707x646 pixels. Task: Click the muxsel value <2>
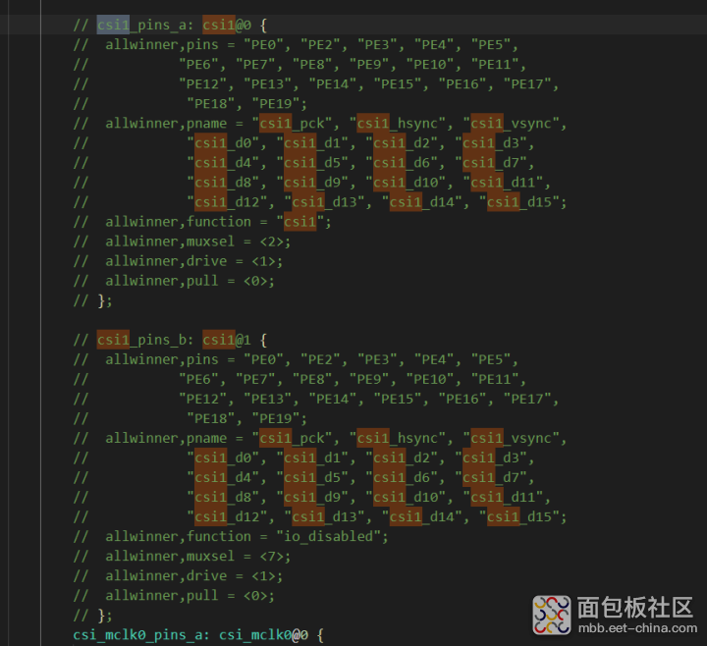(x=271, y=242)
